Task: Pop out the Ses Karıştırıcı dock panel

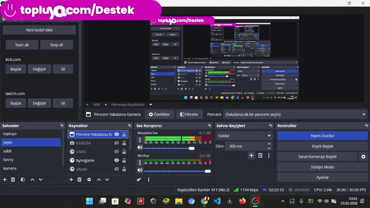Action: 209,126
